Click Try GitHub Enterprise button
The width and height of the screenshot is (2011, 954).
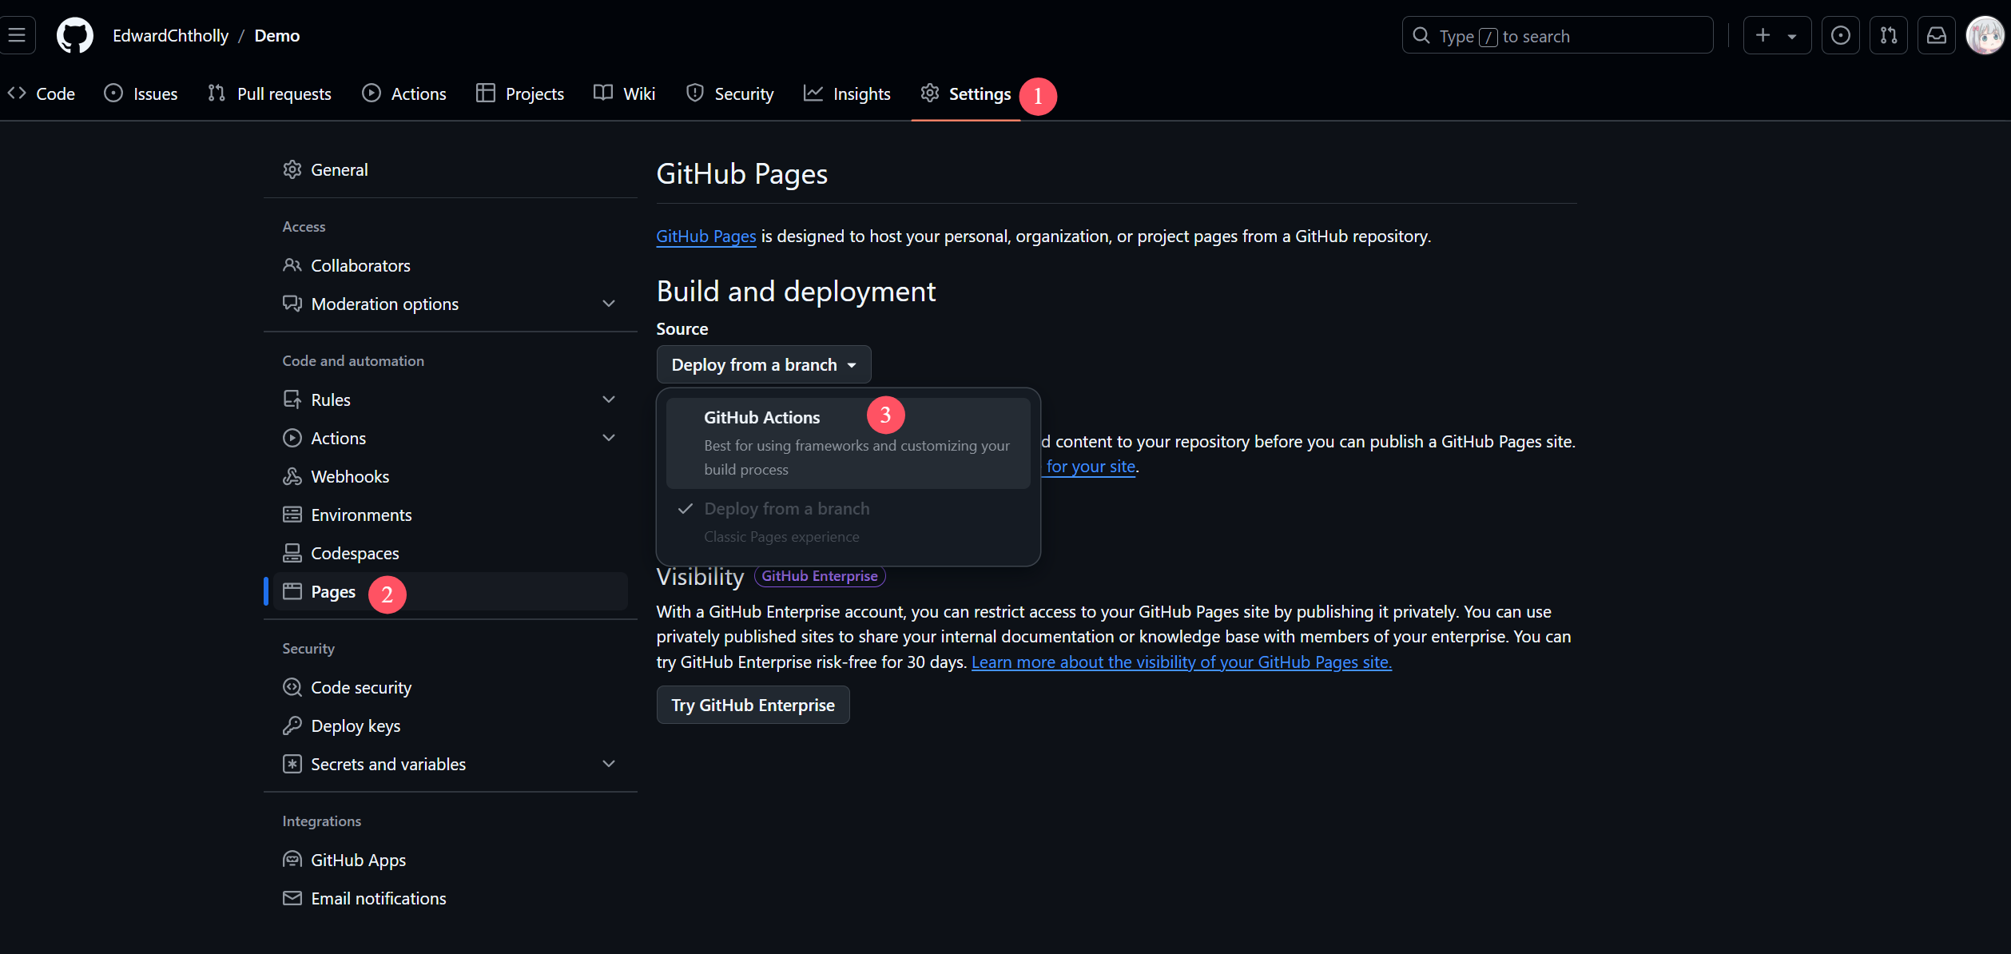click(753, 705)
